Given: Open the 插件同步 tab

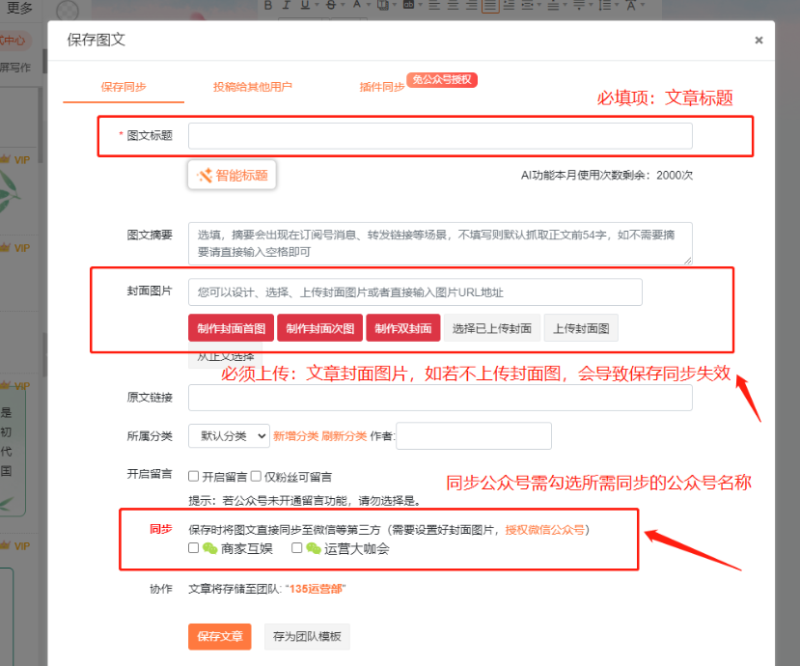Looking at the screenshot, I should (381, 87).
